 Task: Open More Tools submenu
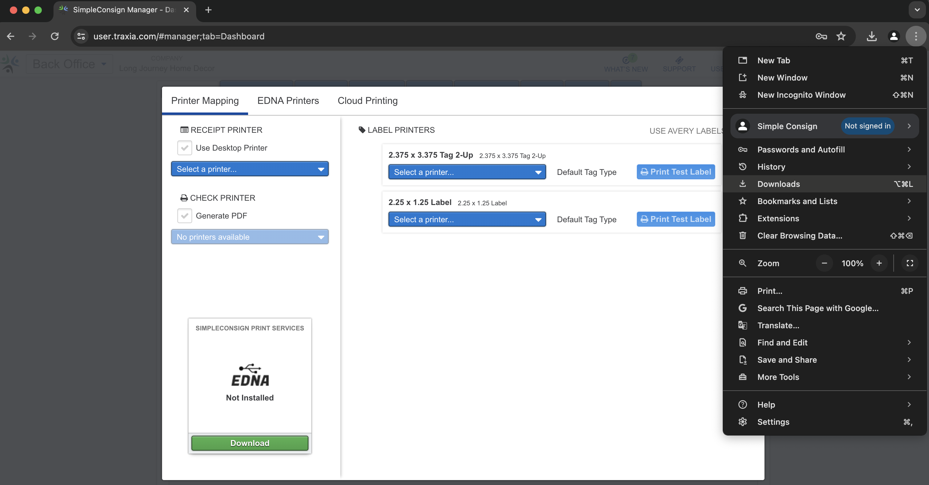(824, 377)
